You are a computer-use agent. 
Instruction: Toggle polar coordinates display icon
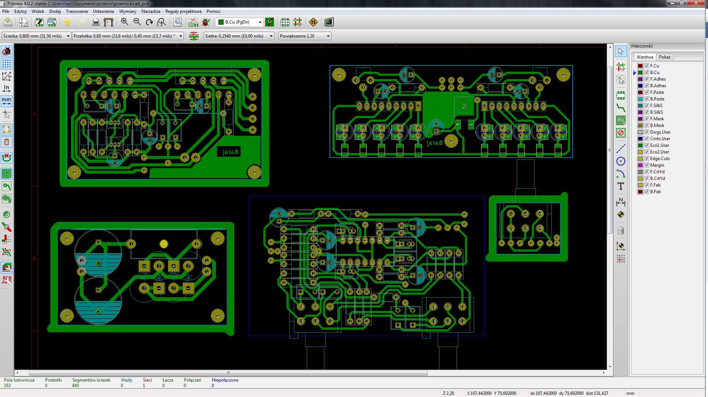click(7, 76)
